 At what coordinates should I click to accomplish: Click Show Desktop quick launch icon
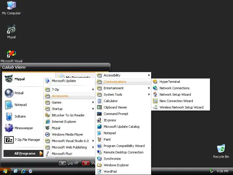pyautogui.click(x=16, y=171)
